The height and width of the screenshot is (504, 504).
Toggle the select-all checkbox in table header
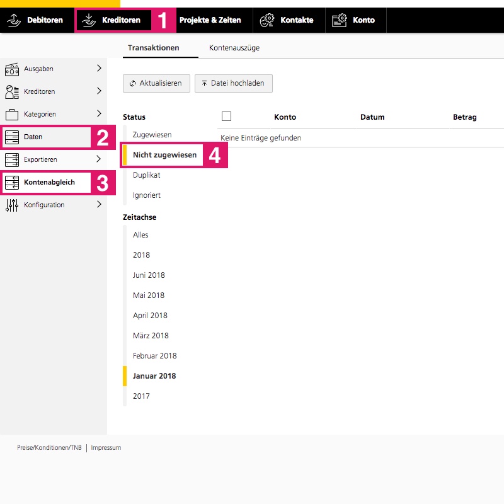227,117
